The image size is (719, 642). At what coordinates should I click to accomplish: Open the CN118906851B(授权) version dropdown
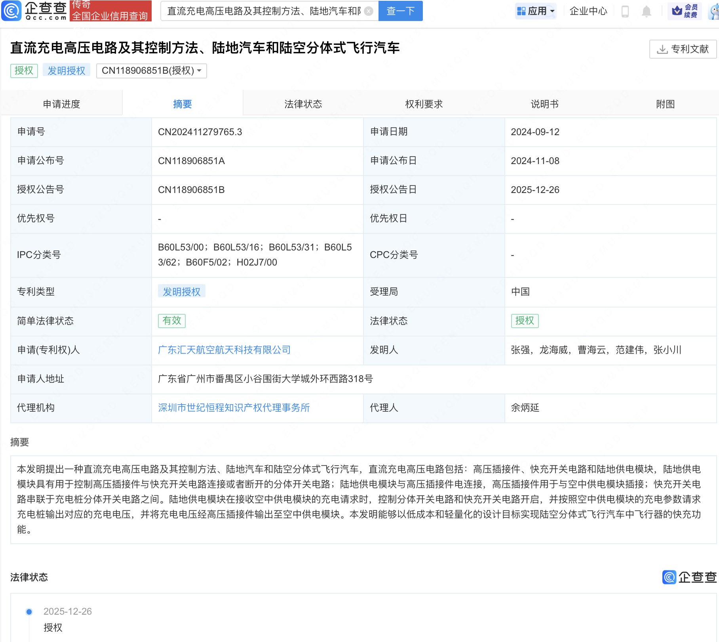[x=151, y=71]
